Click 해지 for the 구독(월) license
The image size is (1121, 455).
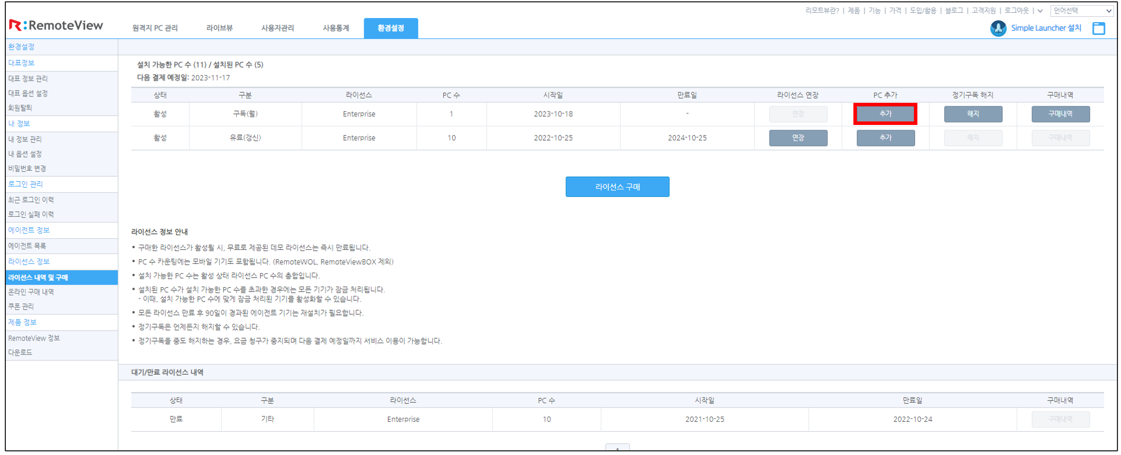tap(973, 114)
